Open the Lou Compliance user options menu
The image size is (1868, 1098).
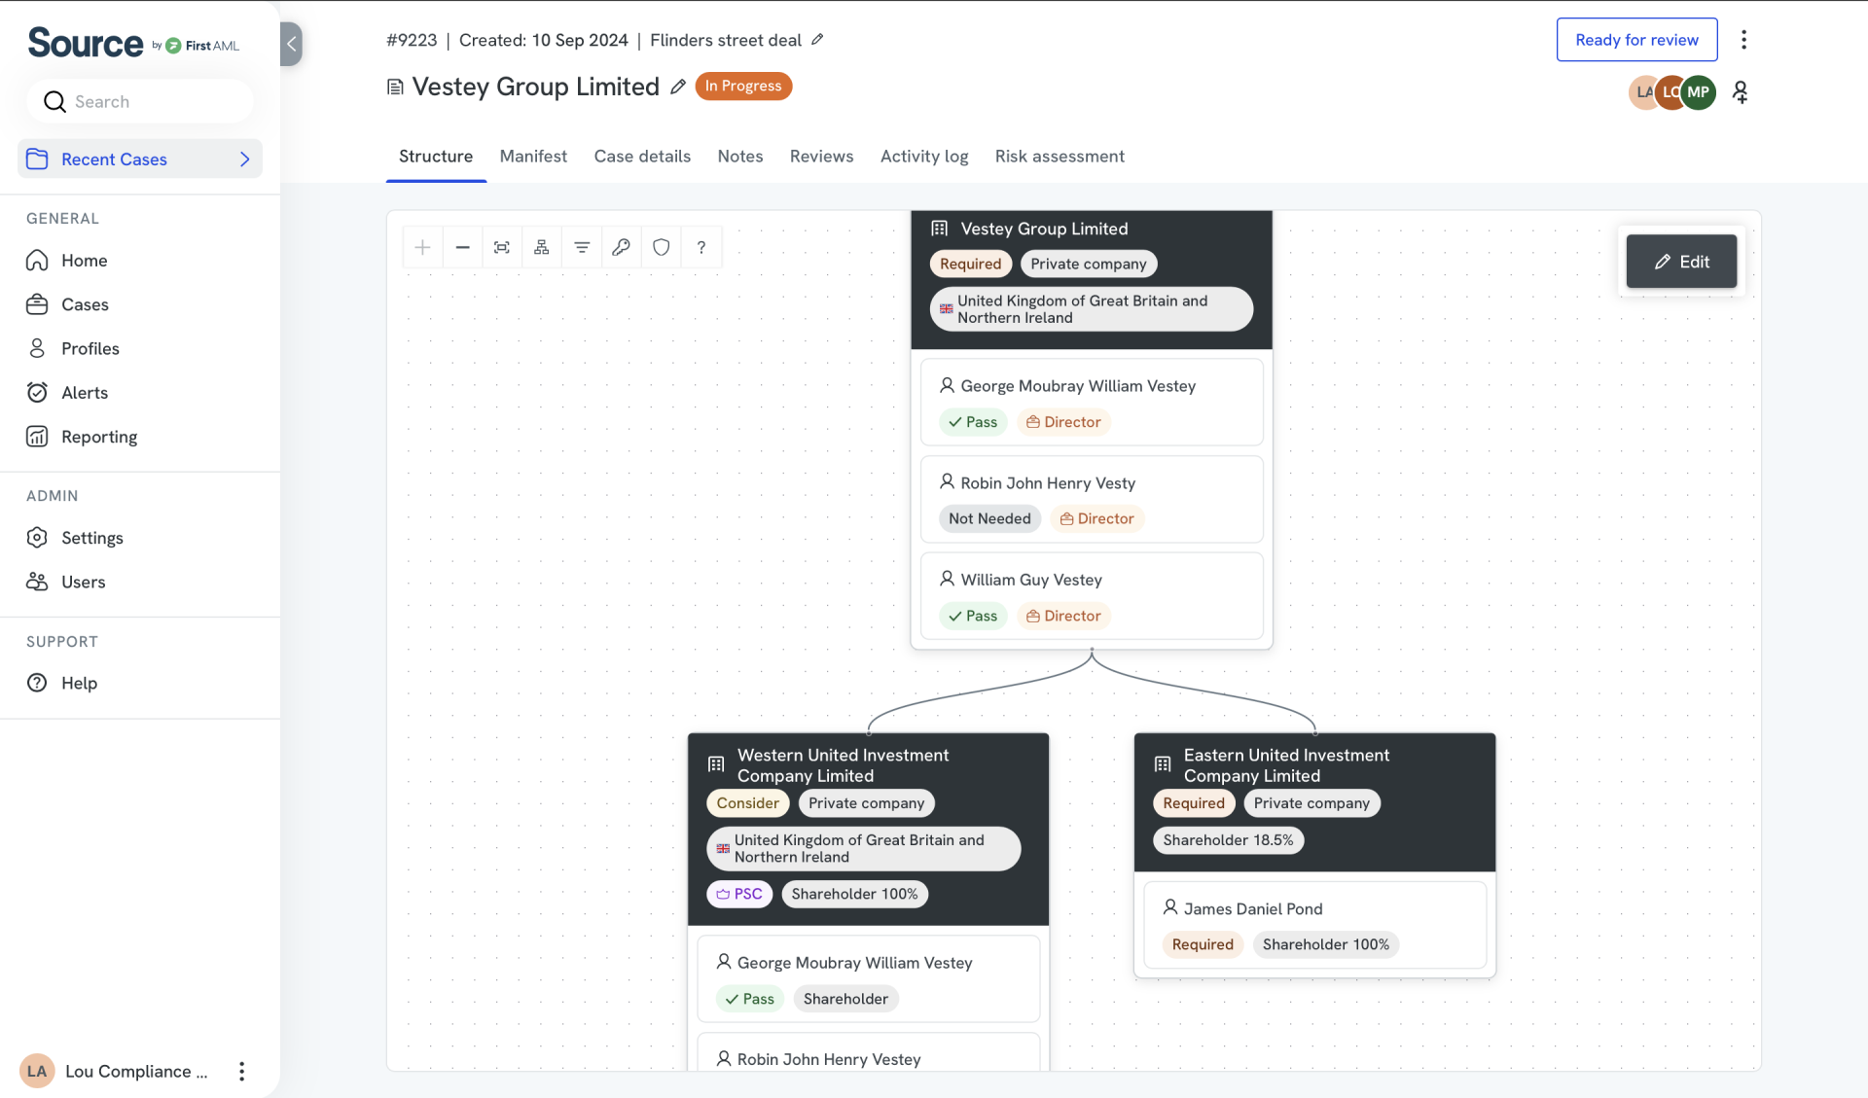[x=241, y=1071]
